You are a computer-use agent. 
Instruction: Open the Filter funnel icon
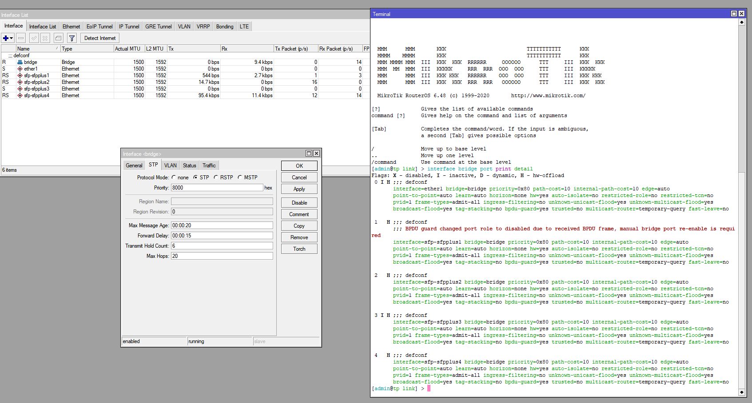point(72,38)
